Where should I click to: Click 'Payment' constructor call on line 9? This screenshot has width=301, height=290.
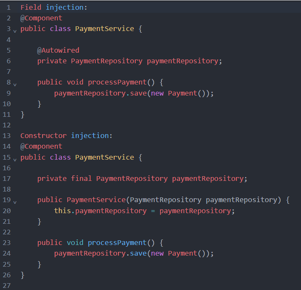pyautogui.click(x=182, y=93)
